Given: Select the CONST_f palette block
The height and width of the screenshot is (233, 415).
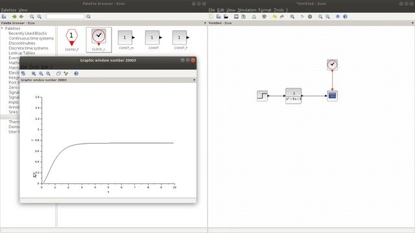Looking at the screenshot, I should 181,40.
